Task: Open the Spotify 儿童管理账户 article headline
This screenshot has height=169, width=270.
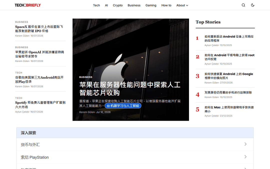Action: 40,105
